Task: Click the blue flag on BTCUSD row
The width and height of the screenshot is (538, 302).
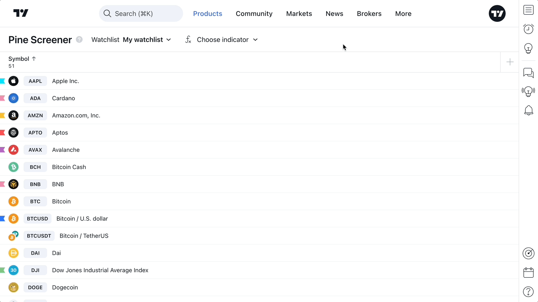Action: pyautogui.click(x=3, y=219)
